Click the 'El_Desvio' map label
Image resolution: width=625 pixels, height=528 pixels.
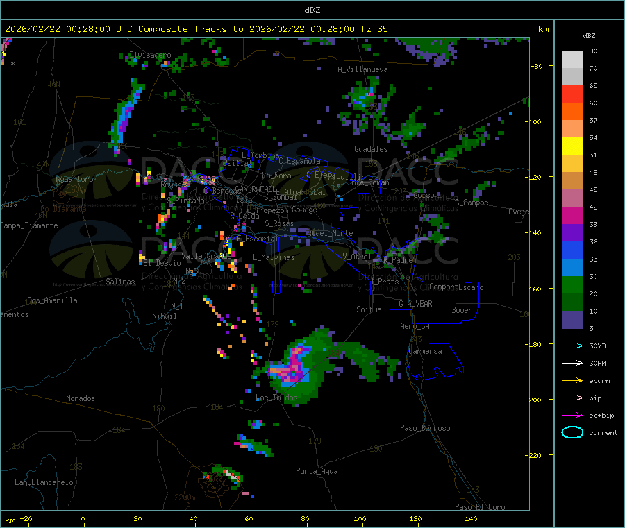[x=162, y=263]
